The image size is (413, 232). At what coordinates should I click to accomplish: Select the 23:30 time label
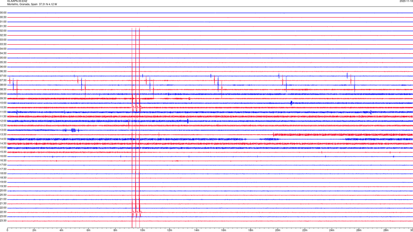pos(3,221)
